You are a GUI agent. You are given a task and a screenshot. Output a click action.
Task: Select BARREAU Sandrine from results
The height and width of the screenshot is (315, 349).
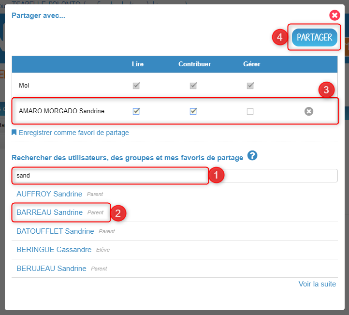49,212
